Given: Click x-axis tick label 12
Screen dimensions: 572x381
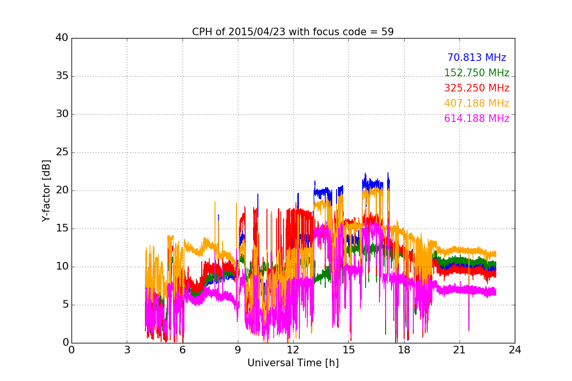Looking at the screenshot, I should [293, 350].
